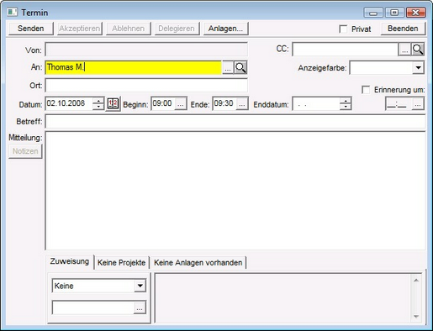Image resolution: width=433 pixels, height=331 pixels.
Task: Open the calendar picker icon next to Datum
Action: (113, 104)
